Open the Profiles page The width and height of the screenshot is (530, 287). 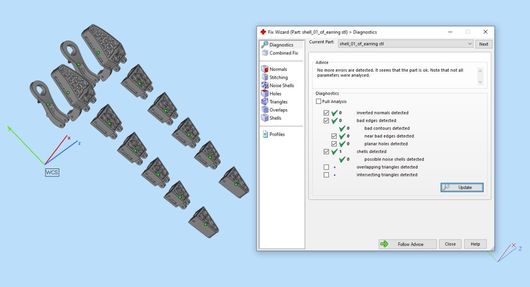pos(276,134)
